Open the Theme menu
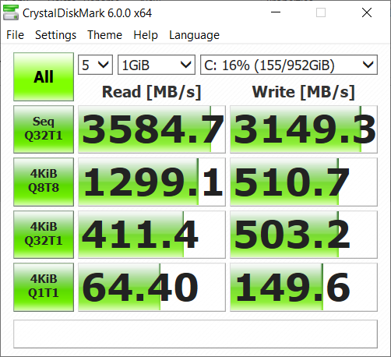The width and height of the screenshot is (391, 357). pos(104,35)
